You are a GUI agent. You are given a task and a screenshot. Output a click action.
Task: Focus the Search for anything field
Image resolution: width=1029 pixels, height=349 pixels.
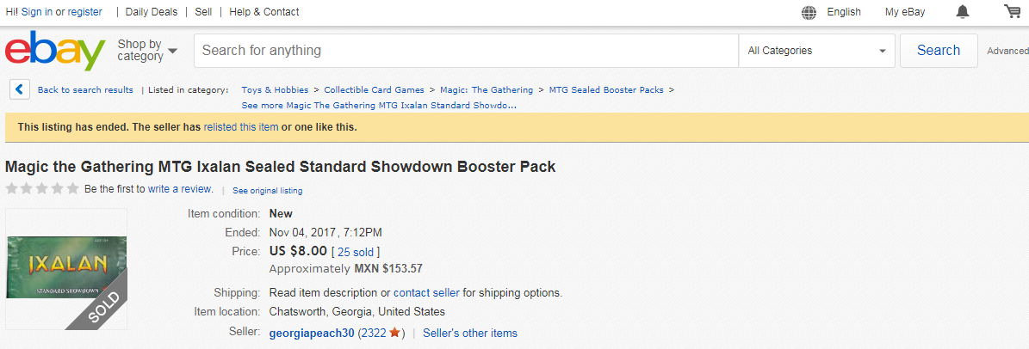(x=466, y=51)
